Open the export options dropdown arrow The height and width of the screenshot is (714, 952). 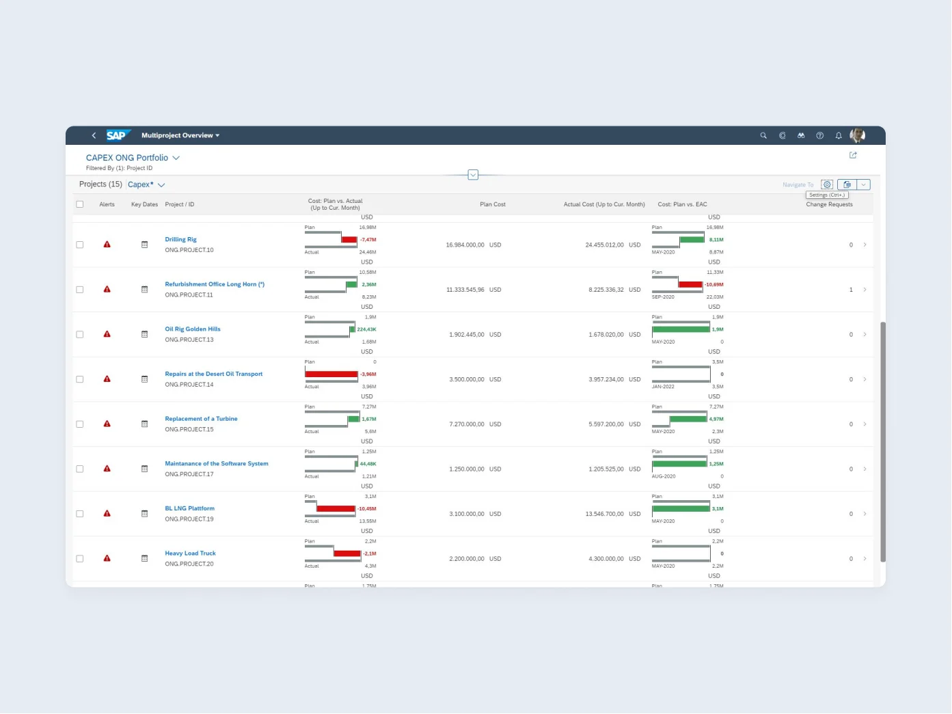click(864, 184)
